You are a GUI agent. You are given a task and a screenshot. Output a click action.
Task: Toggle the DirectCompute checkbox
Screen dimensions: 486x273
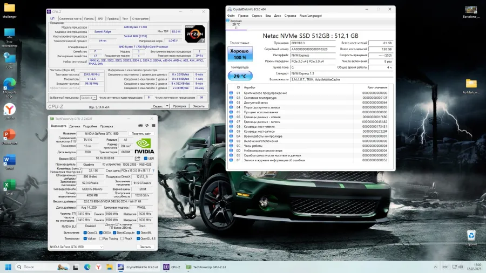pos(114,233)
